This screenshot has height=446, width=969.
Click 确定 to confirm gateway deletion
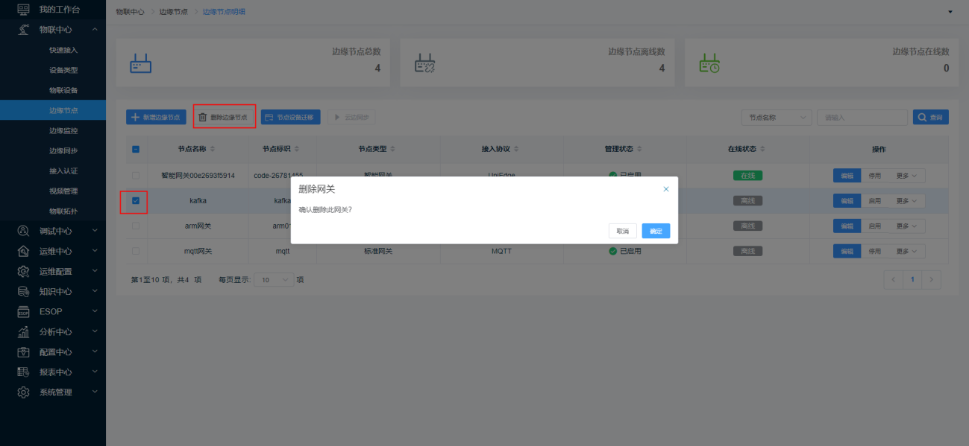tap(656, 231)
